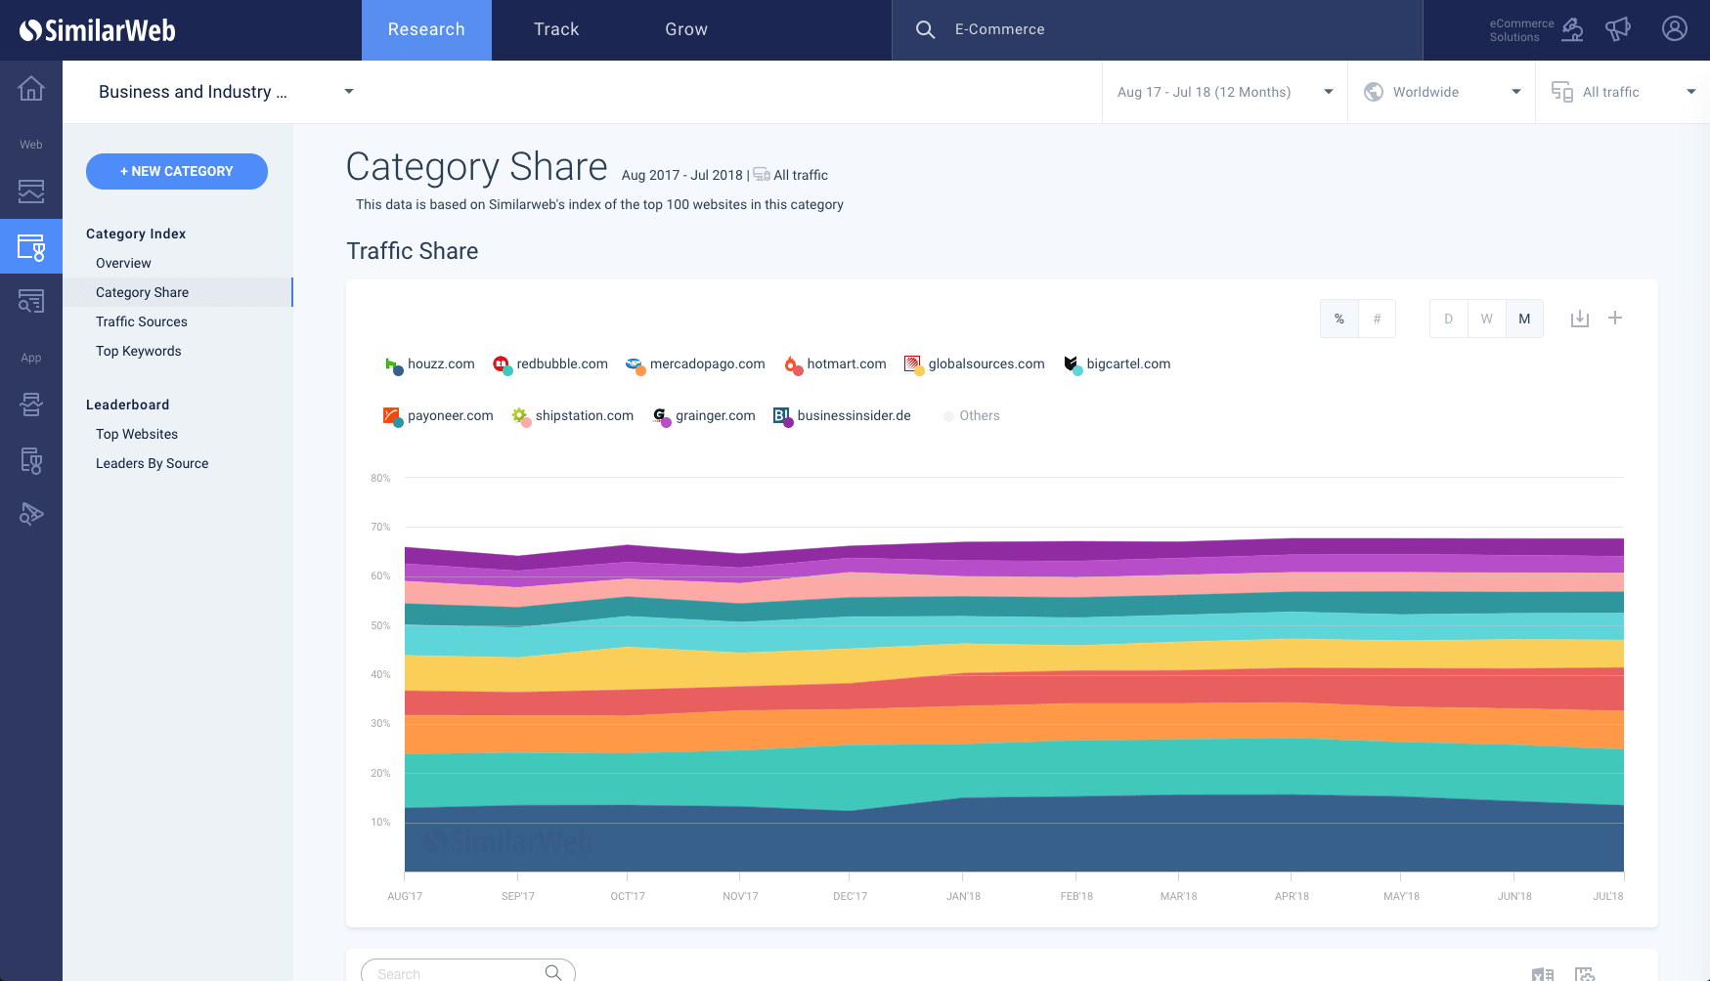
Task: Switch chart to percentage view
Action: pyautogui.click(x=1339, y=319)
